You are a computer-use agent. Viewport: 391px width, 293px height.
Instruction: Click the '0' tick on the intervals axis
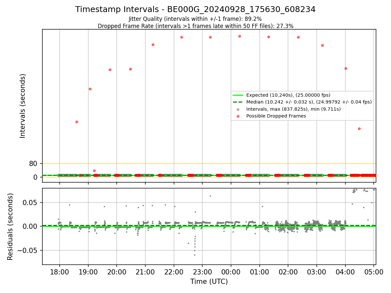(x=36, y=177)
